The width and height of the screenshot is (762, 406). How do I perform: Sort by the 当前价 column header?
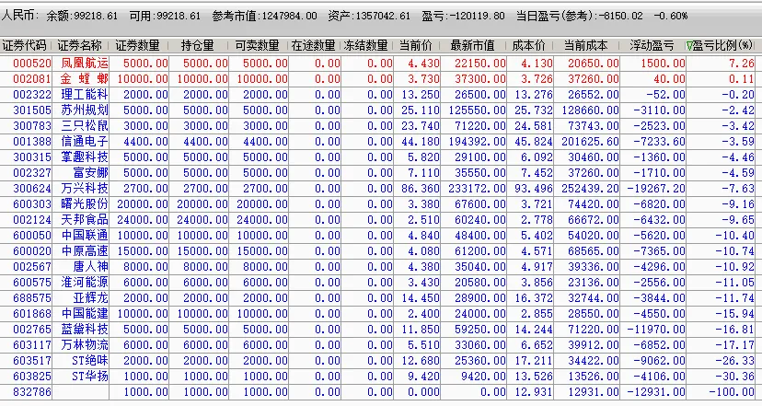click(x=415, y=46)
